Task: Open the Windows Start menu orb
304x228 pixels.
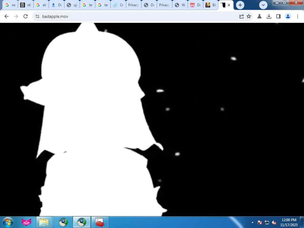Action: pos(8,222)
